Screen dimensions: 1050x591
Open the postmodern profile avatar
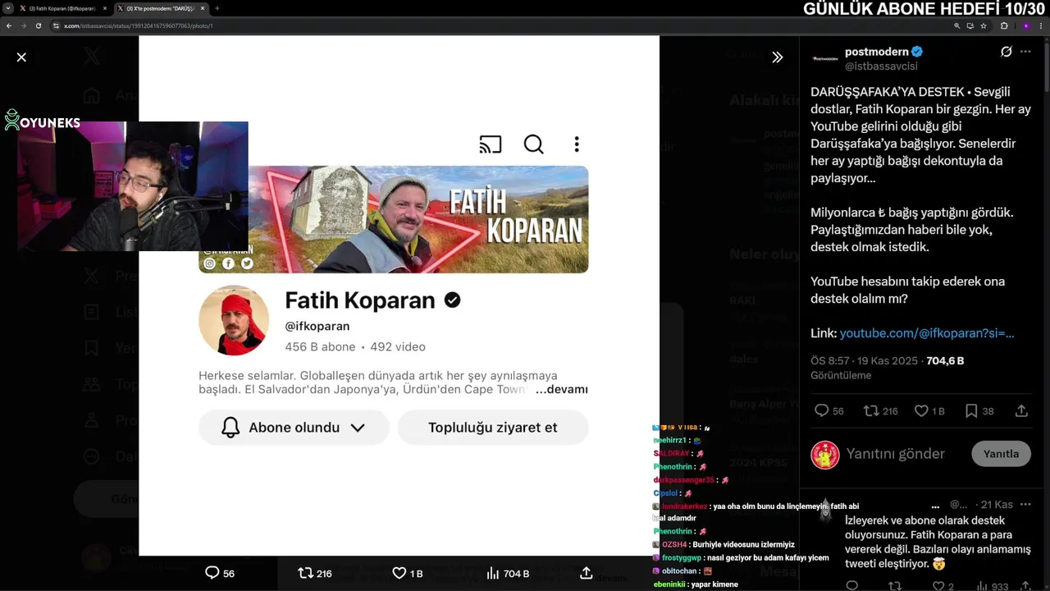pyautogui.click(x=824, y=58)
